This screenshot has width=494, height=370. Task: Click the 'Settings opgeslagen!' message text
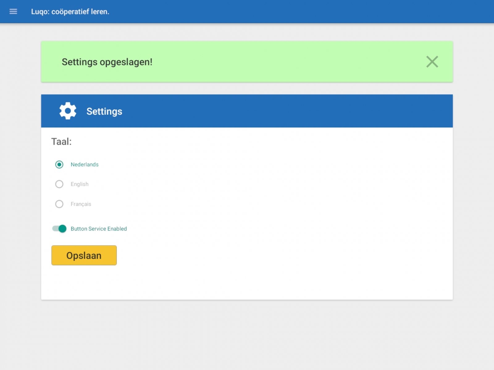pyautogui.click(x=107, y=62)
